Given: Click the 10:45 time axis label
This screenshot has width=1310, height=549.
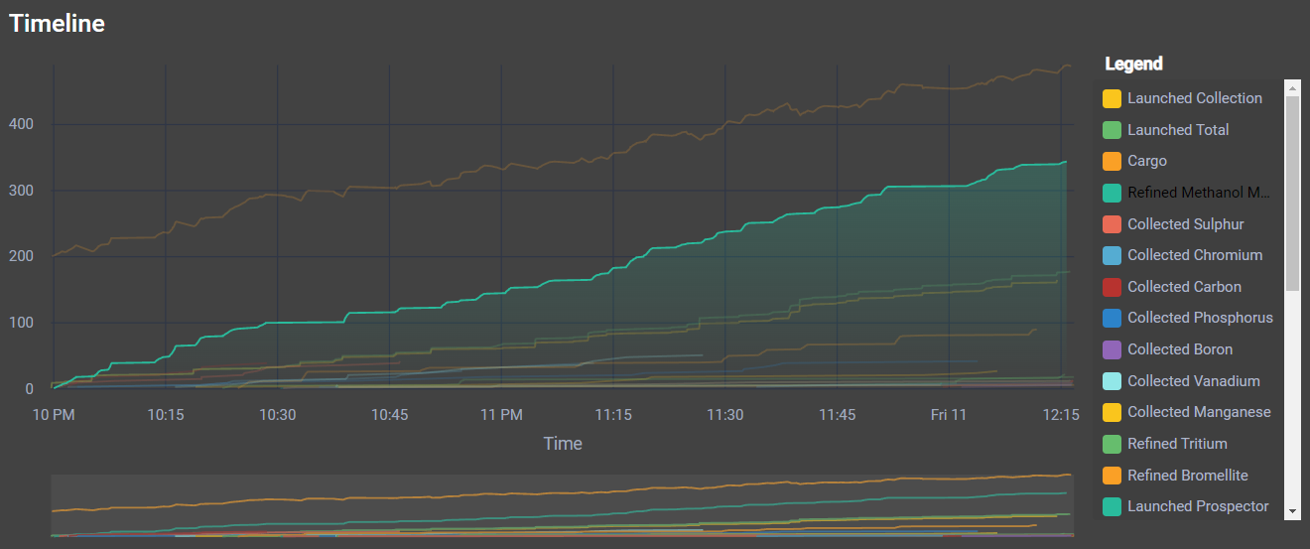Looking at the screenshot, I should click(x=389, y=415).
